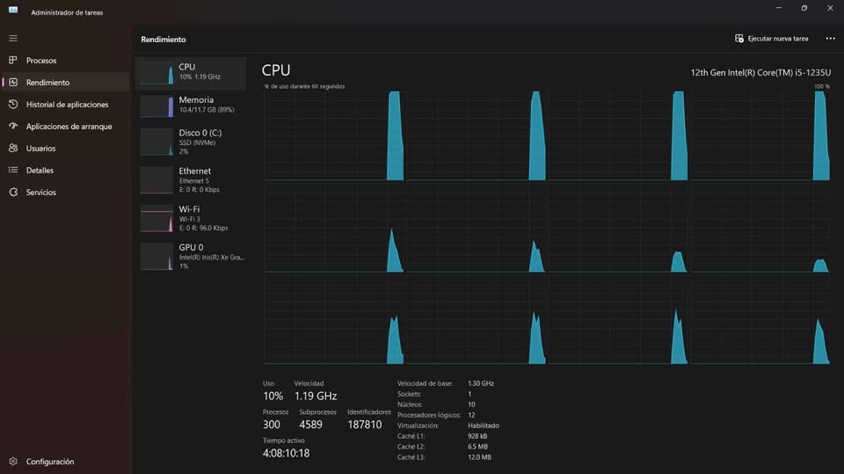The image size is (844, 474).
Task: Click Ejecutar nueva tarea button label
Action: [x=778, y=39]
